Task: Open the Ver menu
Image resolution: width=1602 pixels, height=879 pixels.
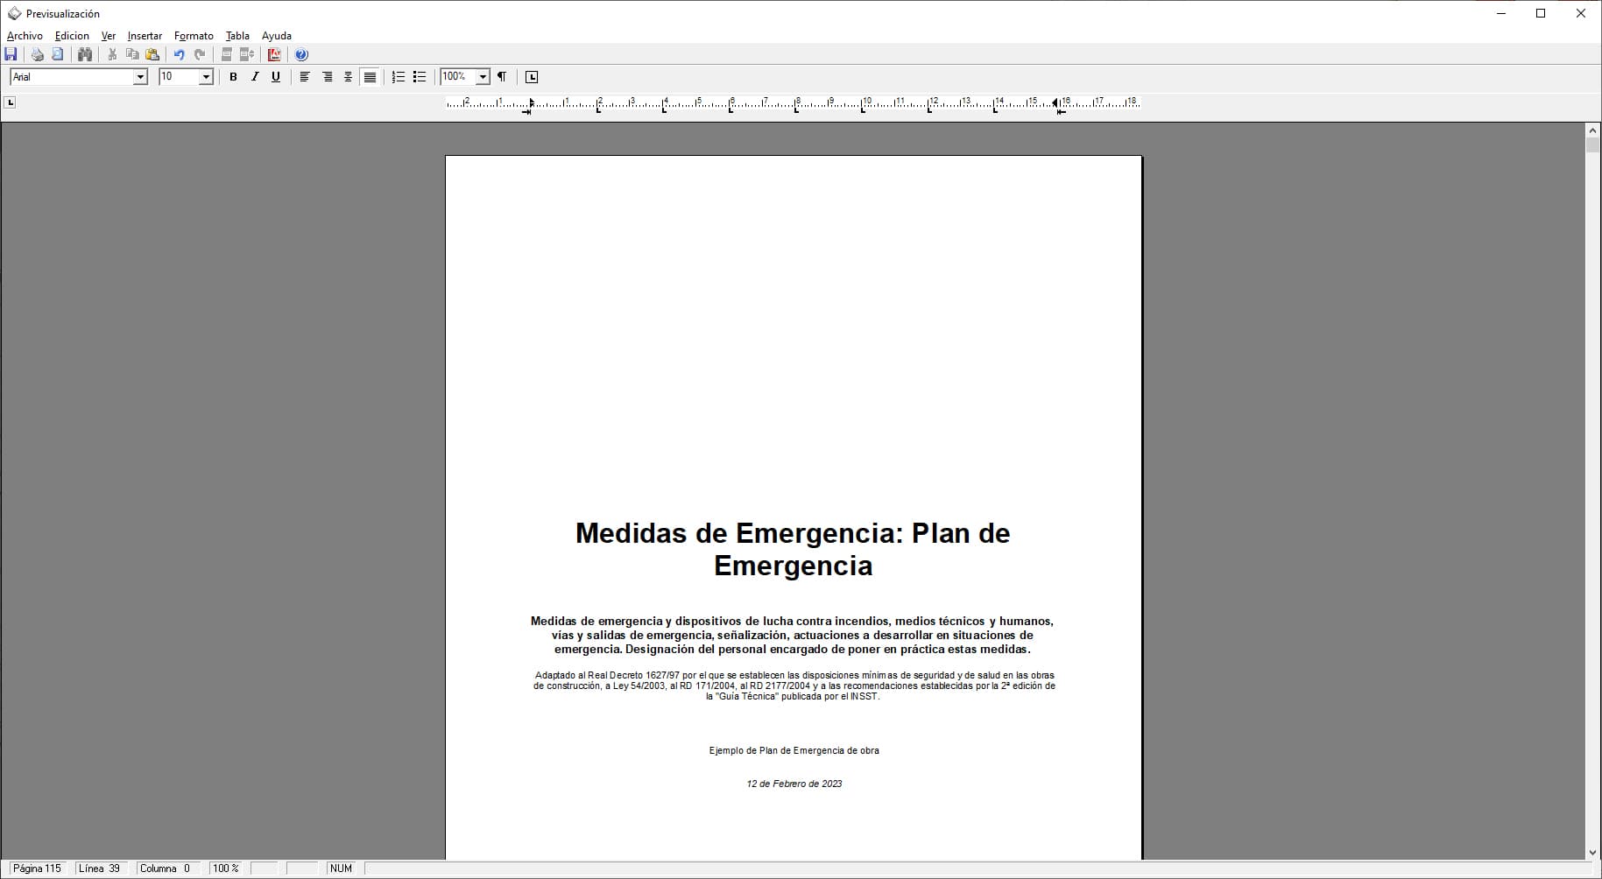Action: tap(109, 36)
